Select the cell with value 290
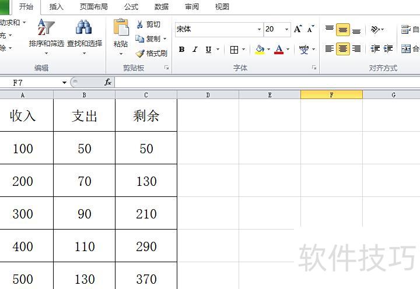This screenshot has width=420, height=289. coord(146,246)
